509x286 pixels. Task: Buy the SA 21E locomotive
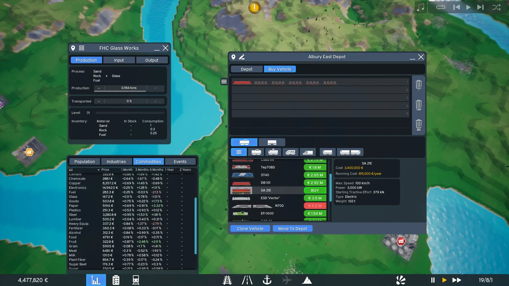tap(315, 190)
